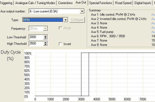Click the Aux 1 Idle control summary line
This screenshot has width=155, height=102.
[113, 15]
